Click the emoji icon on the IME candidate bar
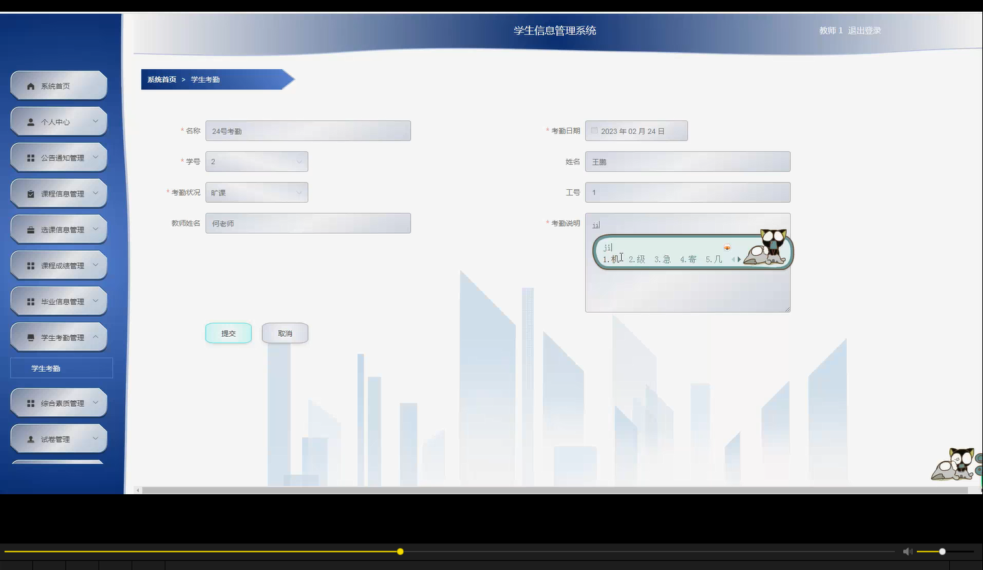983x570 pixels. tap(727, 247)
